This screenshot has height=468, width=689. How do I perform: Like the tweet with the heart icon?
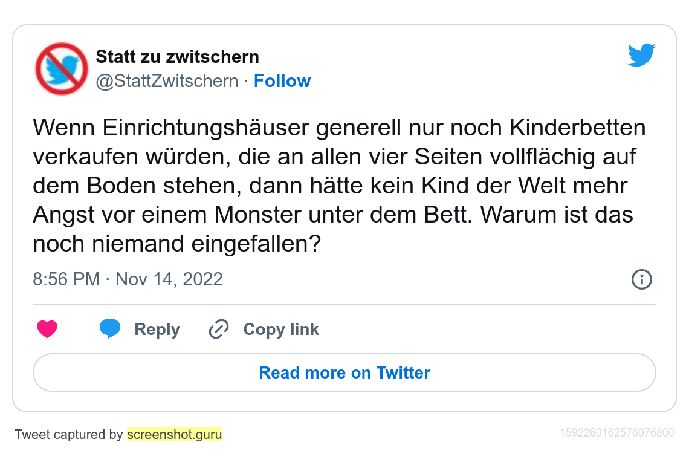(x=47, y=330)
